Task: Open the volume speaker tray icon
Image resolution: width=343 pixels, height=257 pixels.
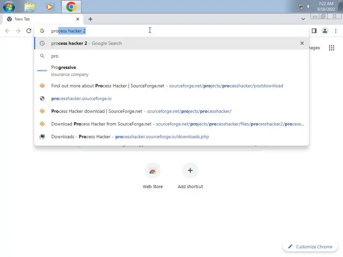Action: [x=309, y=7]
